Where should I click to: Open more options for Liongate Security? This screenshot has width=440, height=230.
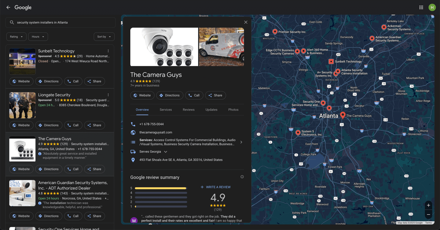pos(108,95)
